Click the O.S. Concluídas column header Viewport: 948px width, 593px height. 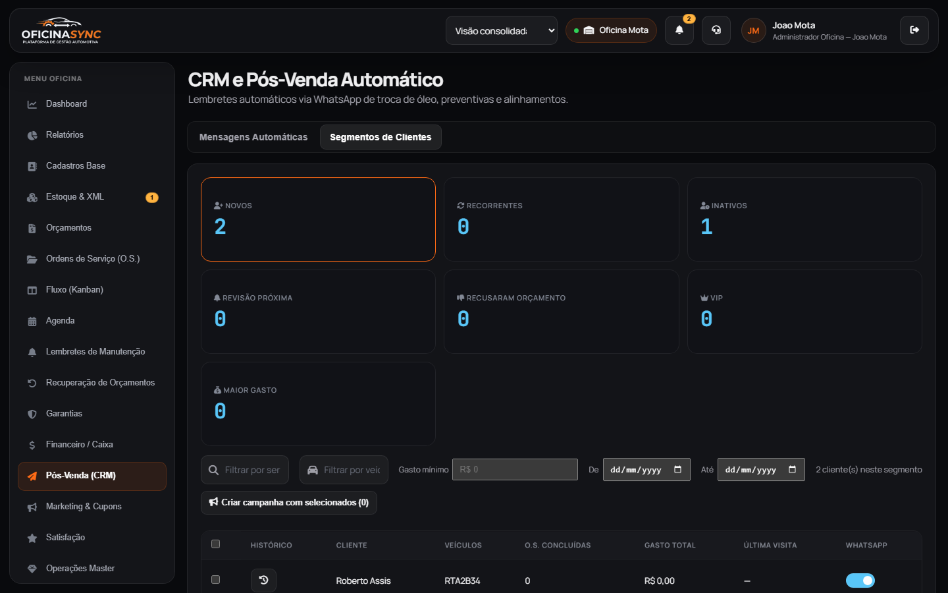coord(558,545)
